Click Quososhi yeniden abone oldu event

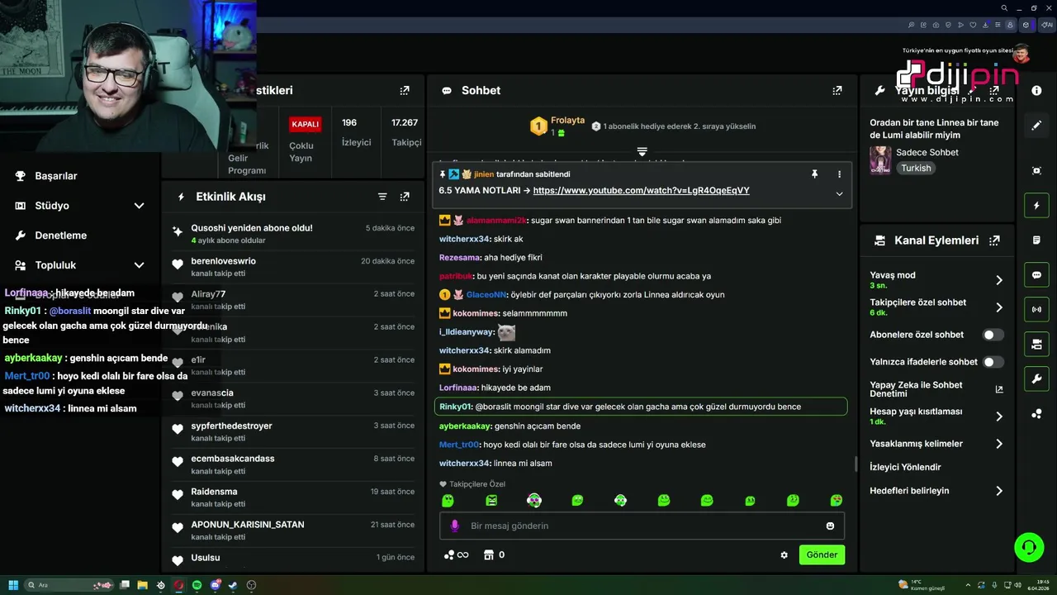pos(293,234)
